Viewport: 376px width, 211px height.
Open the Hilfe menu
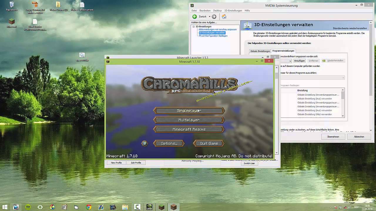[x=247, y=11]
